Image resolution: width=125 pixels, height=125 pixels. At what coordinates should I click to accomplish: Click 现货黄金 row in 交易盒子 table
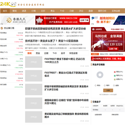(108, 110)
